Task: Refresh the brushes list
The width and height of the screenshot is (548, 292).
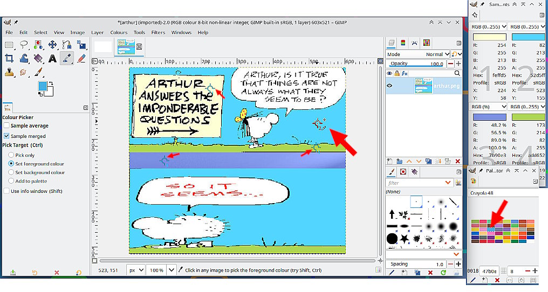Action: click(x=443, y=273)
